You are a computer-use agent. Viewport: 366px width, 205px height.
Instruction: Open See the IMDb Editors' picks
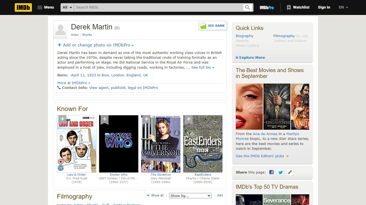tap(260, 156)
